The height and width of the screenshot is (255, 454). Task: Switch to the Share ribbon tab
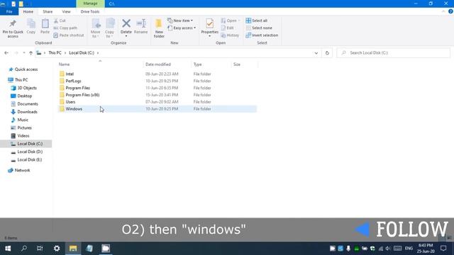pos(48,11)
